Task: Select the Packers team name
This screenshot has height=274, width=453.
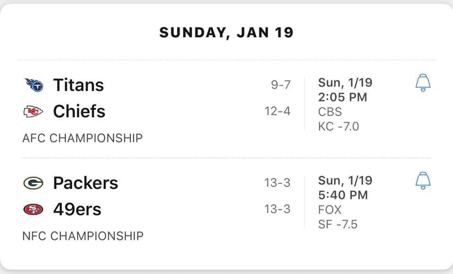Action: (x=85, y=183)
